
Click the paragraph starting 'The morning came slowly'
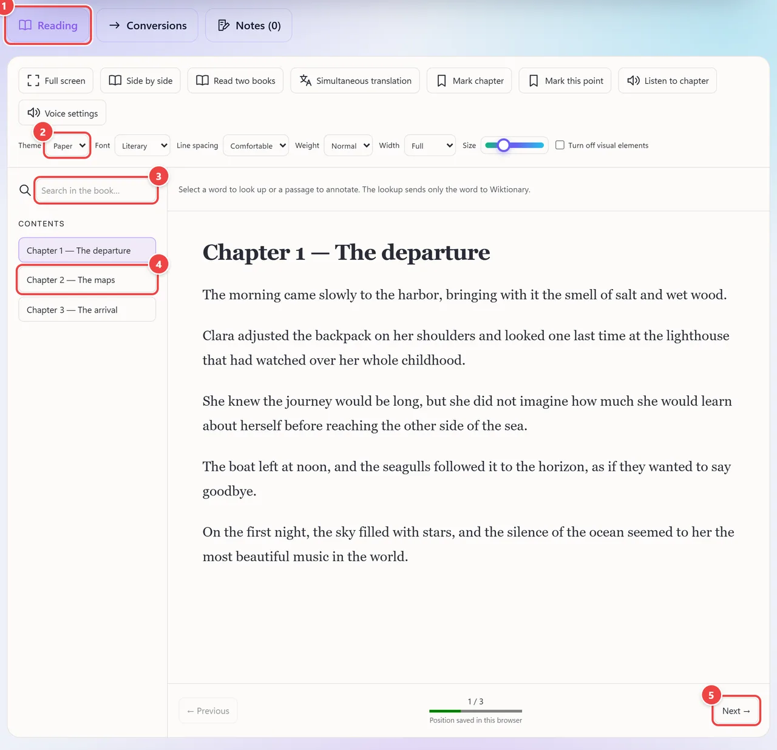click(x=465, y=295)
